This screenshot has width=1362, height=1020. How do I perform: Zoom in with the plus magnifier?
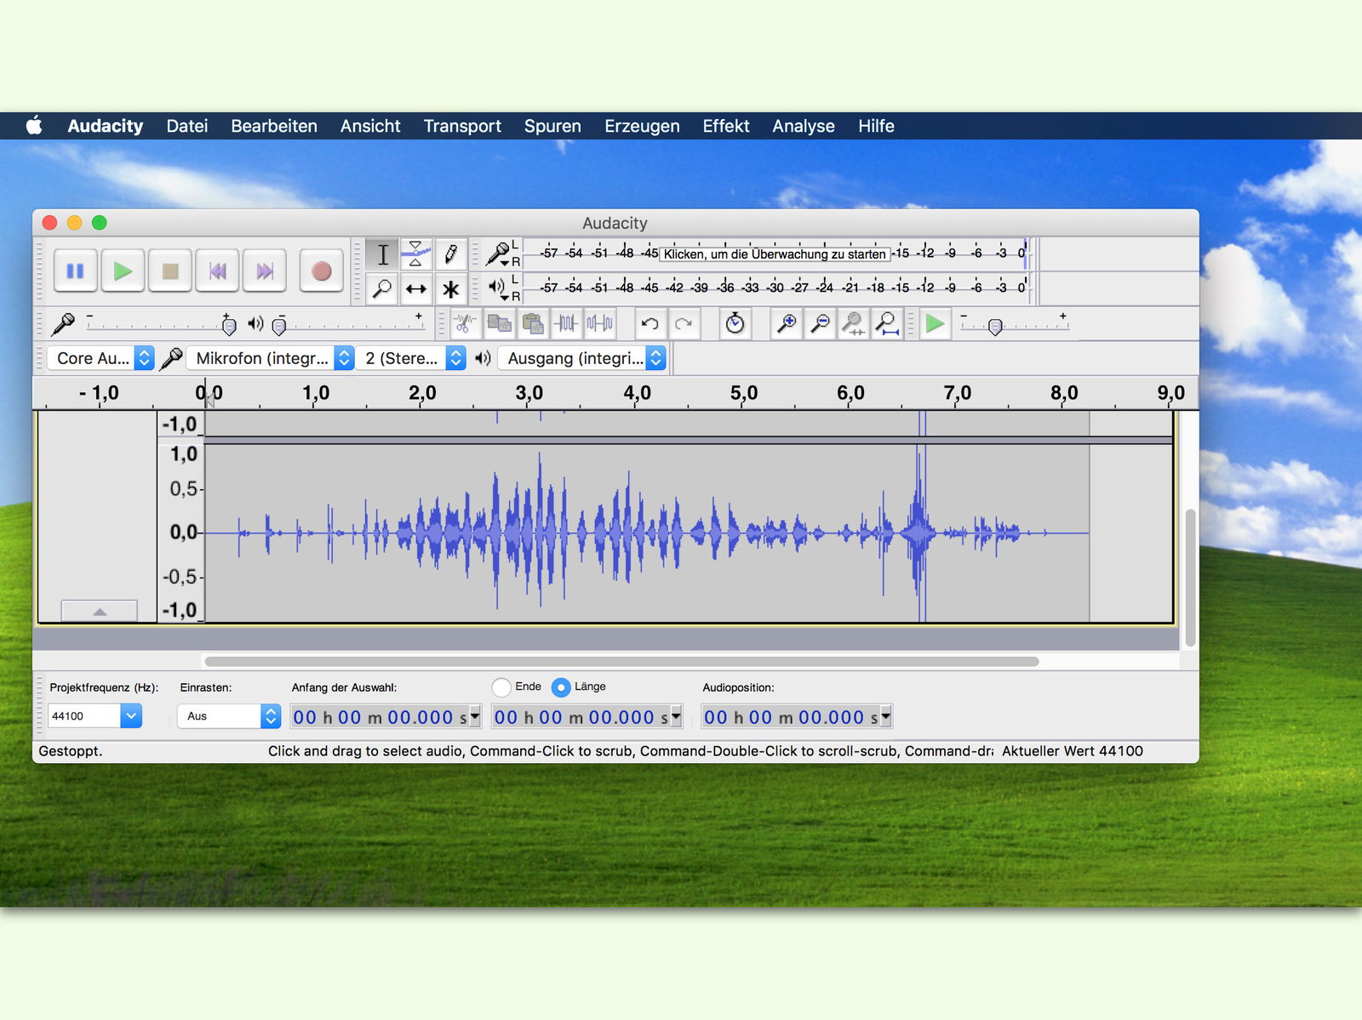(x=787, y=323)
